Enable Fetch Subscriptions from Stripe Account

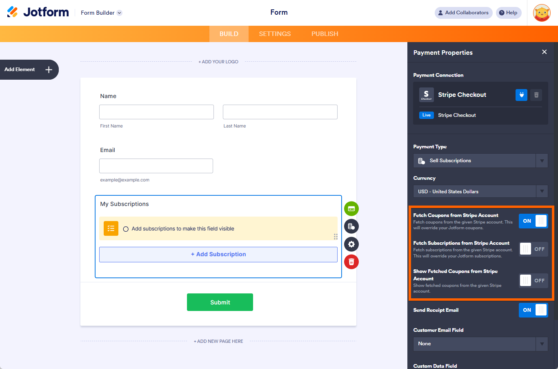533,249
